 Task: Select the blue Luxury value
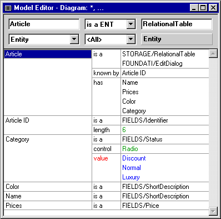131,177
